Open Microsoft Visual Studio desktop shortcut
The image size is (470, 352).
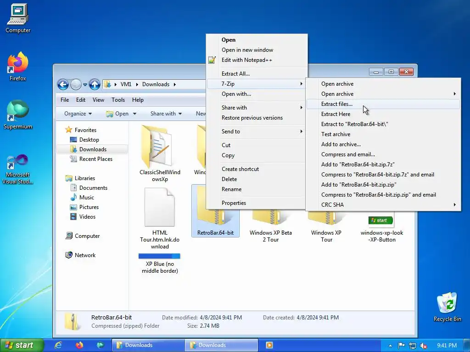18,170
